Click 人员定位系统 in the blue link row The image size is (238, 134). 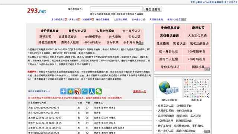120,19
